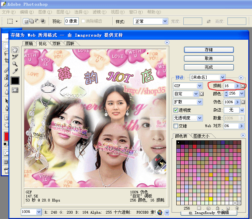This screenshot has width=252, height=219.
Task: Open the 仿色 dither 100% slider arrow
Action: 237,102
